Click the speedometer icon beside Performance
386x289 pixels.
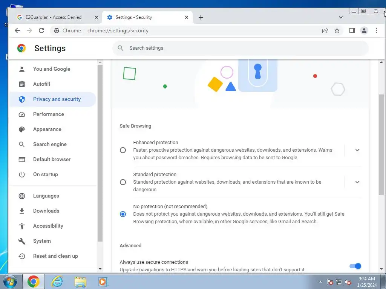click(21, 114)
